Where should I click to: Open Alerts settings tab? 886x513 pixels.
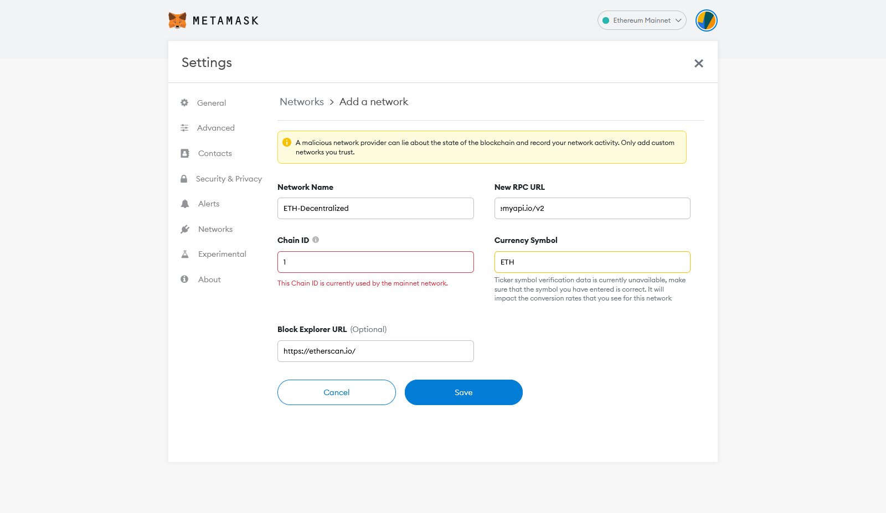tap(209, 204)
